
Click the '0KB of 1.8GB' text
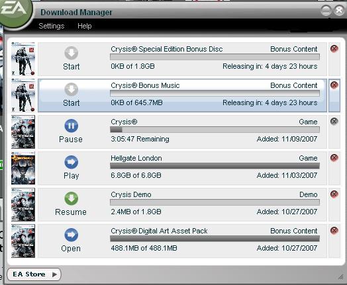point(133,66)
